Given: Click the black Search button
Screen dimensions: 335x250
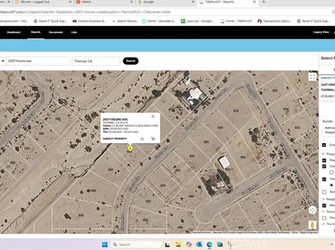Looking at the screenshot, I should coord(130,61).
